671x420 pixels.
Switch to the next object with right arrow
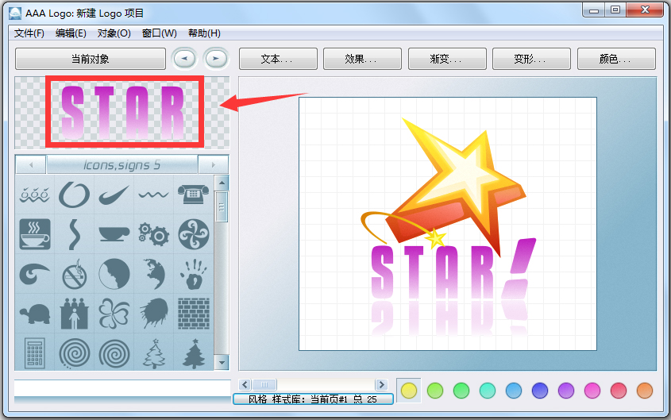[x=215, y=59]
